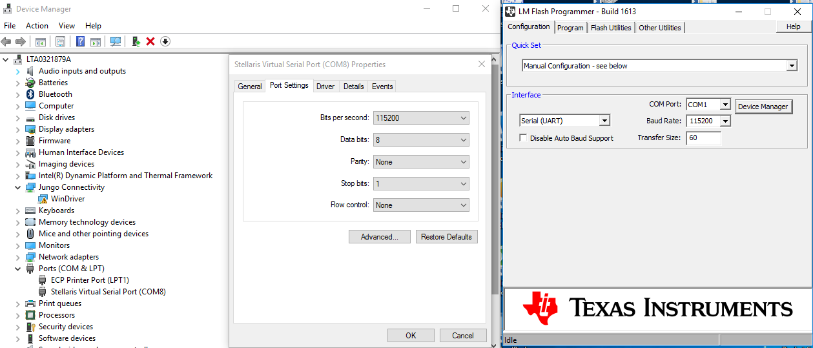Open the Quick Set Manual Configuration dropdown
Viewport: 813px width, 348px height.
coord(659,65)
